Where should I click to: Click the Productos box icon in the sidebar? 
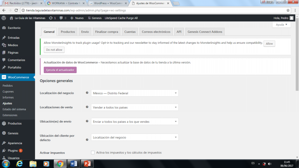[4, 123]
